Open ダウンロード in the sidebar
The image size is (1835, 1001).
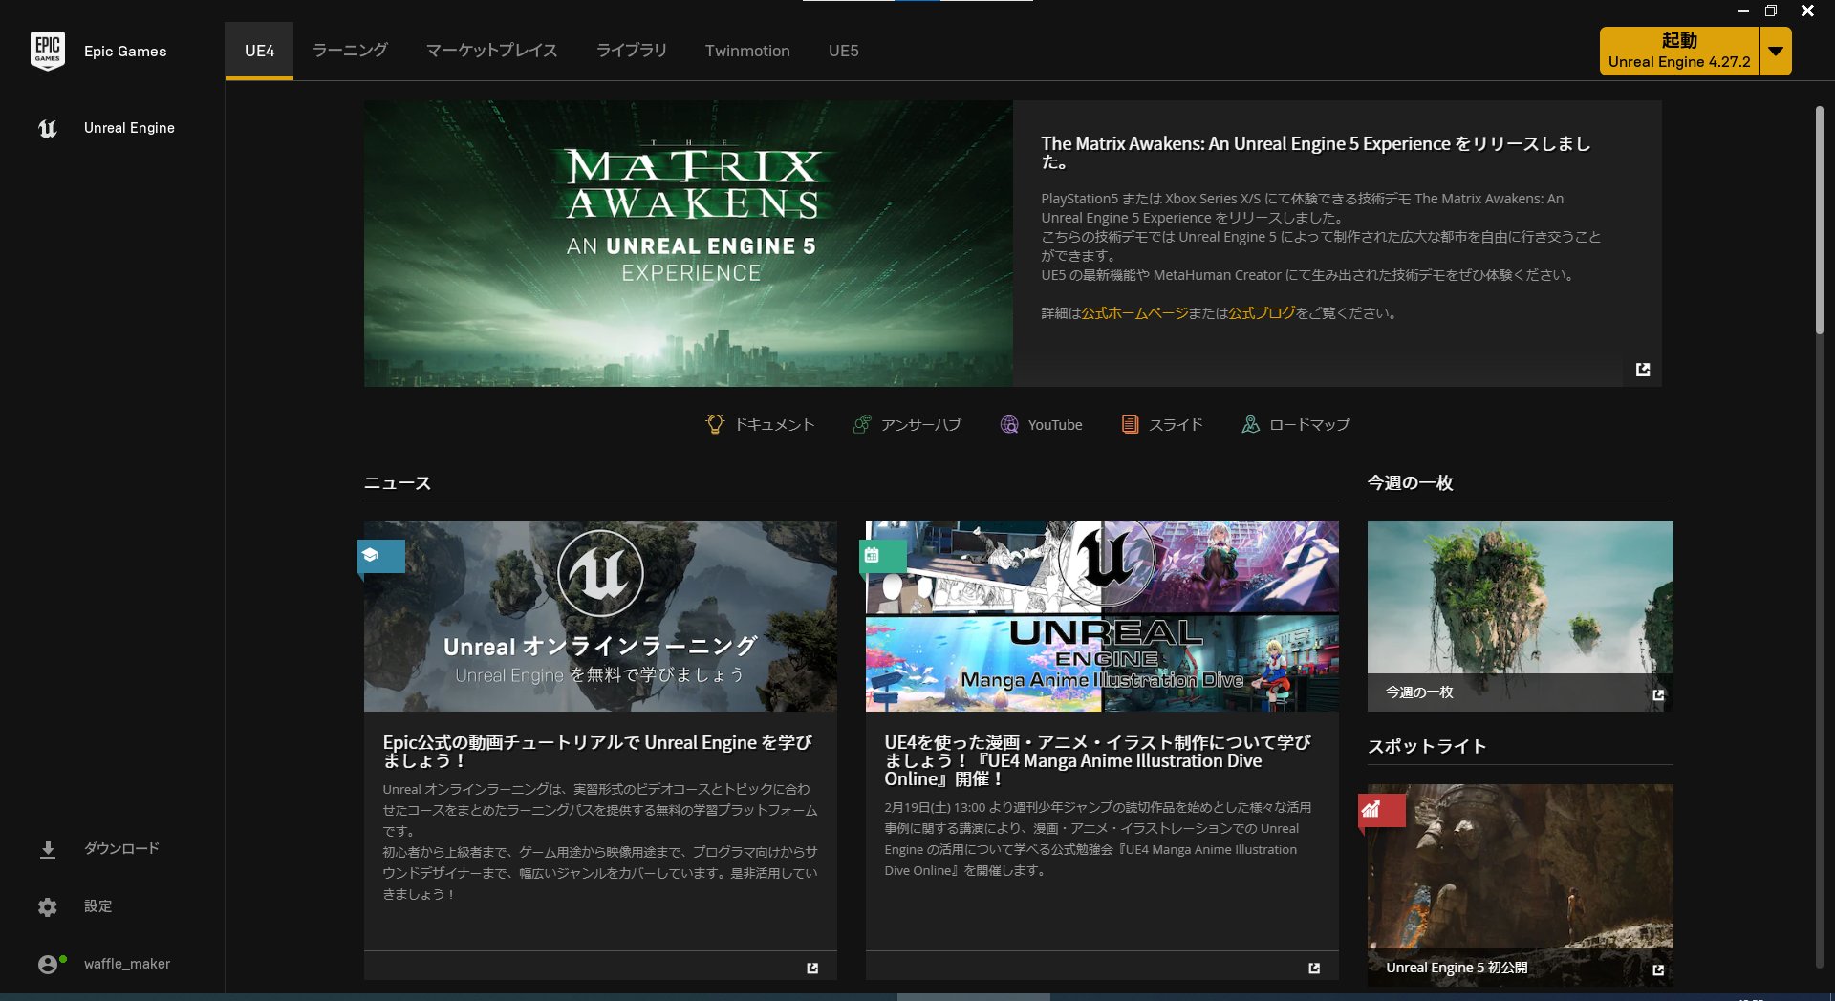[121, 848]
